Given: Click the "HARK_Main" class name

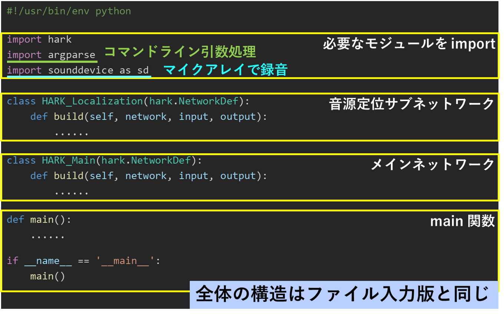Looking at the screenshot, I should point(68,160).
